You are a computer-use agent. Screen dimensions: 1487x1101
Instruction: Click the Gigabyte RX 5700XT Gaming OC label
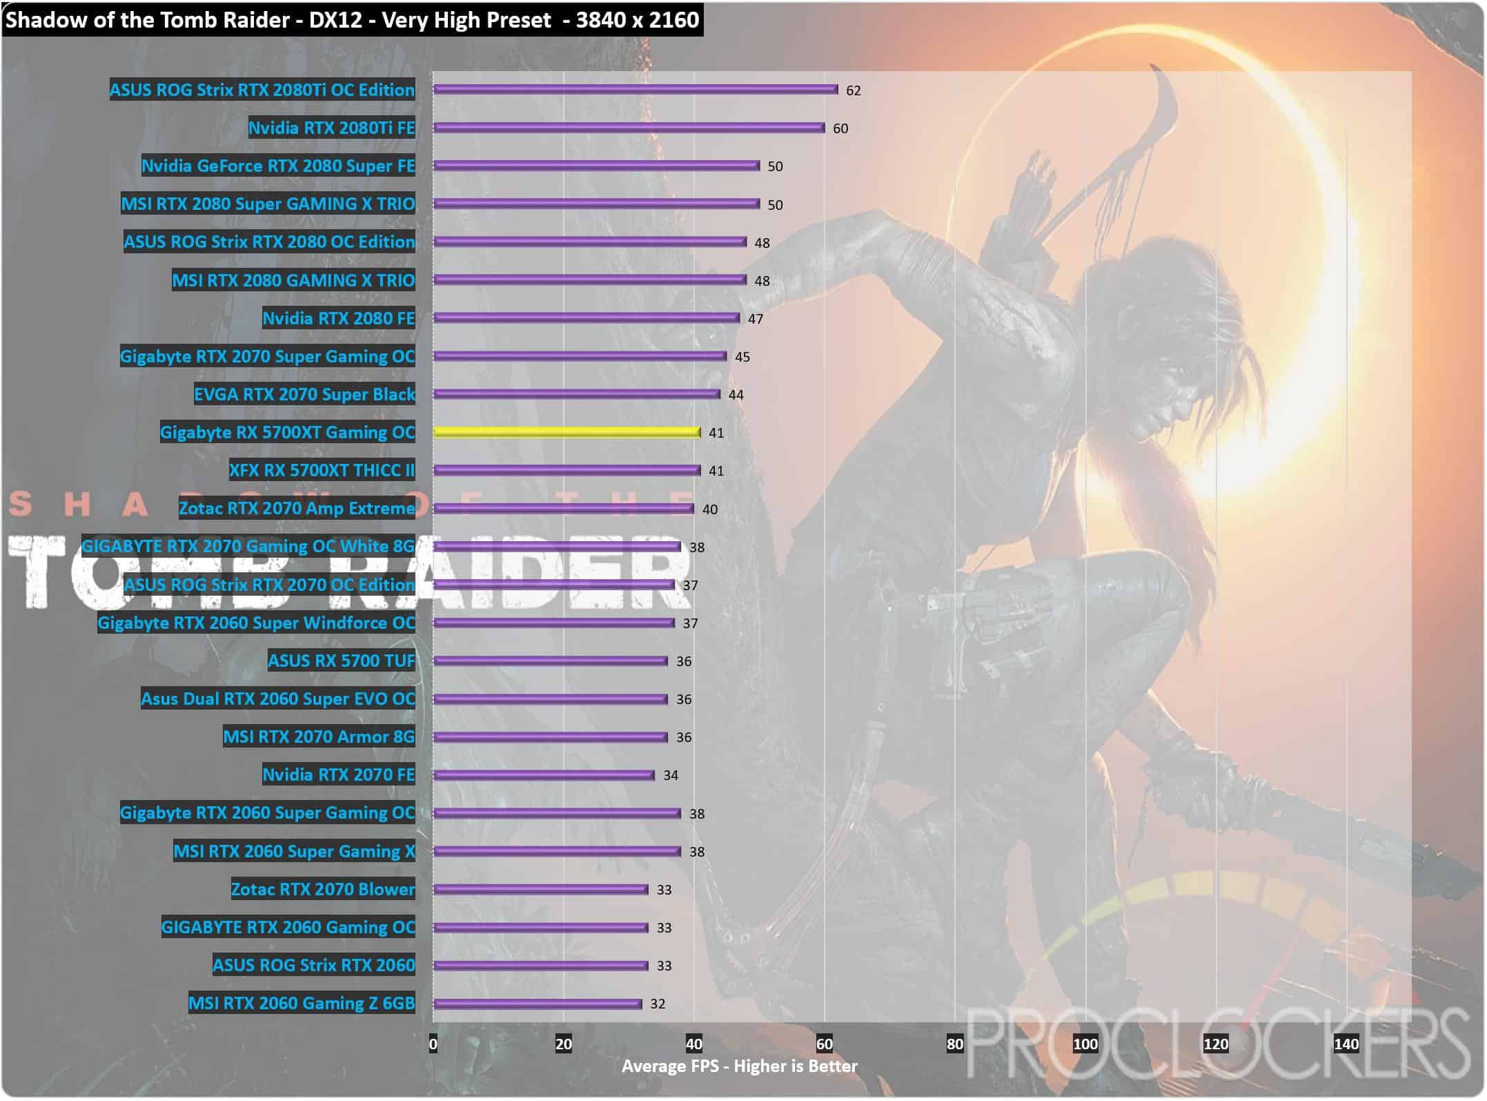(x=288, y=432)
